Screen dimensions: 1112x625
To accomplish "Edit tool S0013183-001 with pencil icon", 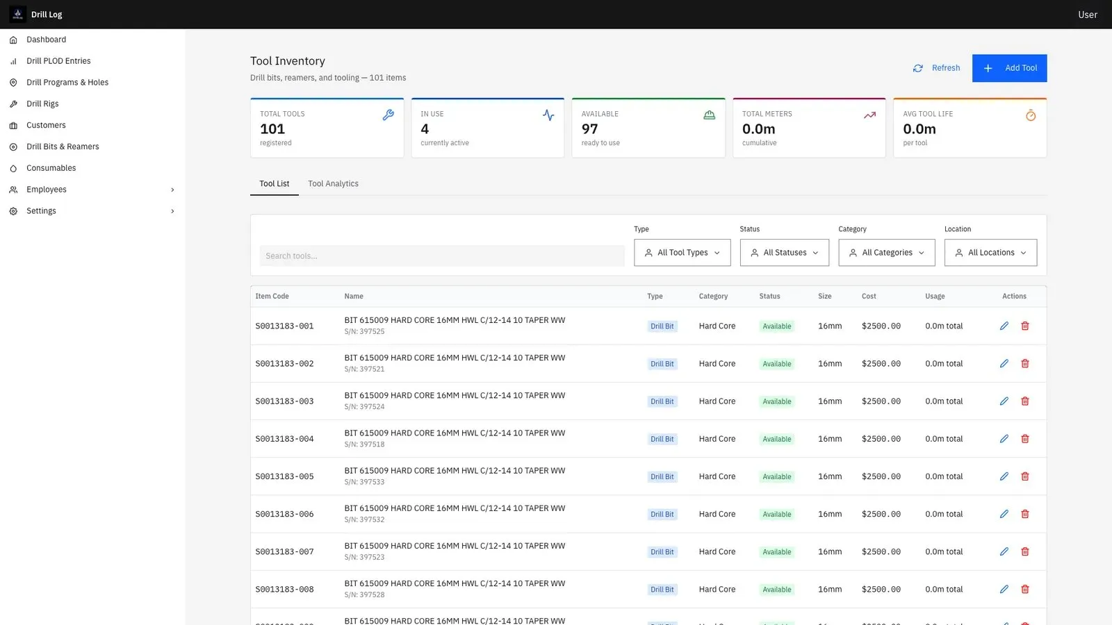I will (1004, 326).
